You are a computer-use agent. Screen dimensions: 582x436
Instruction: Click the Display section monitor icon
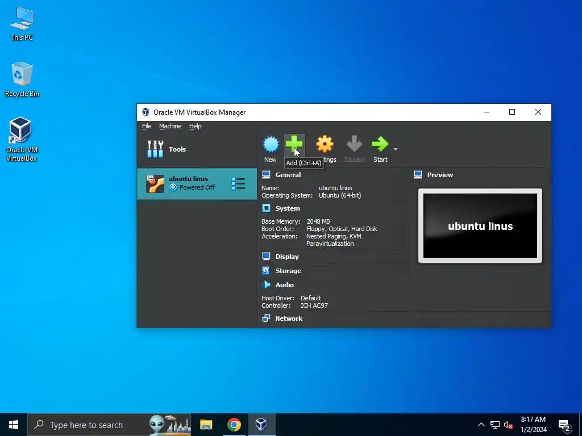(x=266, y=256)
